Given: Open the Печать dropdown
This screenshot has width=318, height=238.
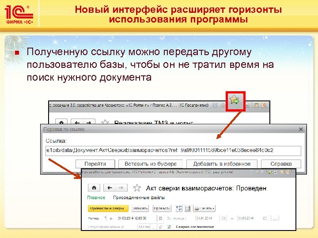Looking at the screenshot, I should click(204, 208).
